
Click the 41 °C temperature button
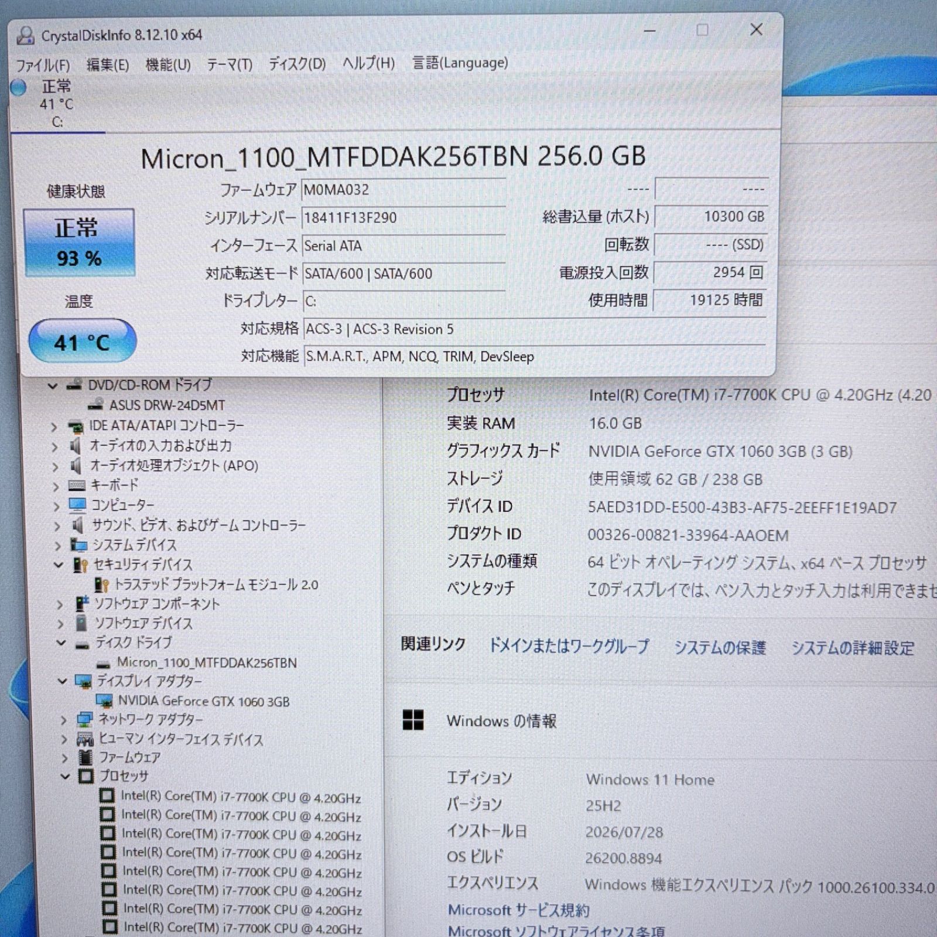click(x=82, y=341)
